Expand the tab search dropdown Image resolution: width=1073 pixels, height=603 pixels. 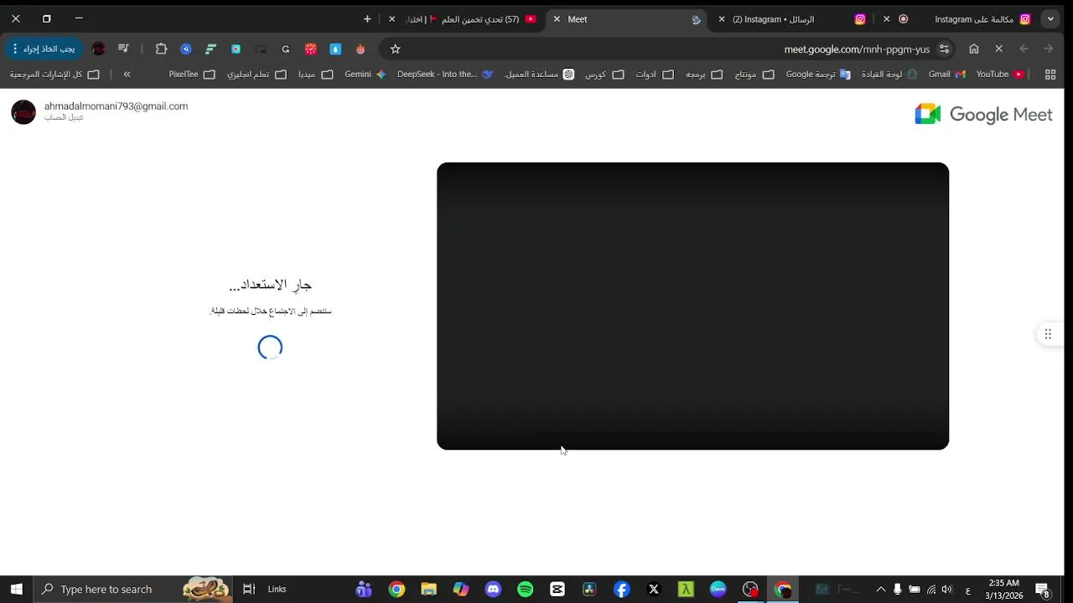1050,18
